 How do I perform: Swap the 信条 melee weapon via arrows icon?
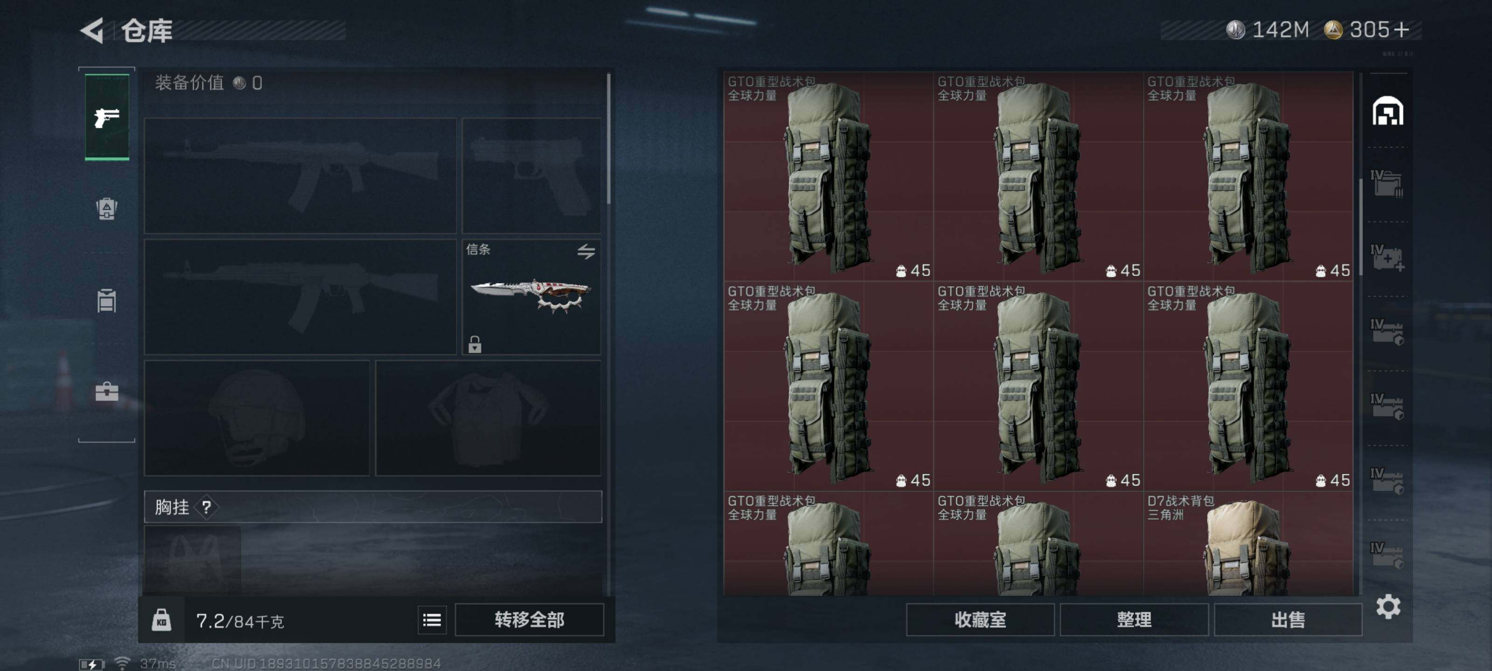tap(586, 251)
